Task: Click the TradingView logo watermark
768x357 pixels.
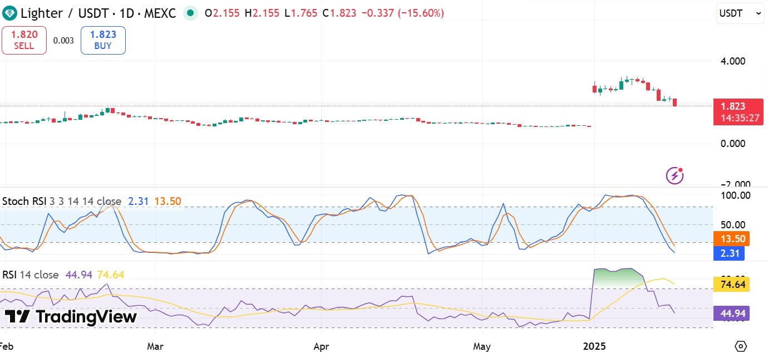Action: pyautogui.click(x=71, y=317)
